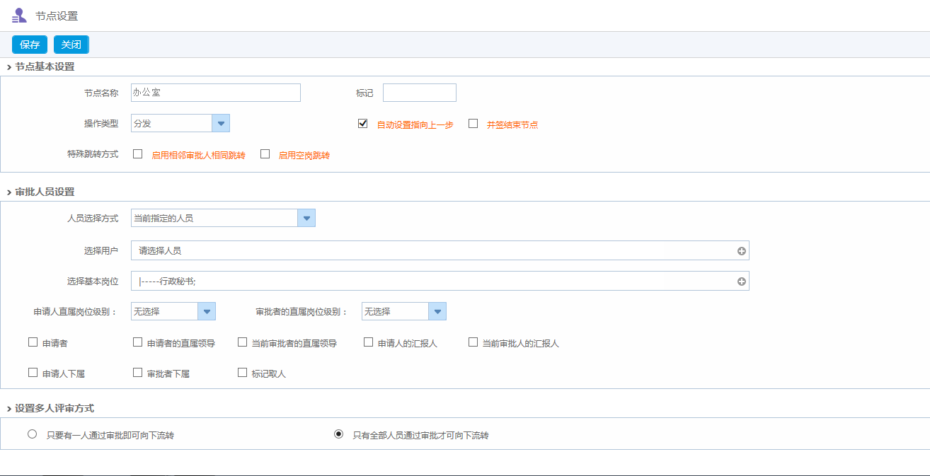Collapse the 节点基本设置 section
930x476 pixels.
tap(10, 66)
